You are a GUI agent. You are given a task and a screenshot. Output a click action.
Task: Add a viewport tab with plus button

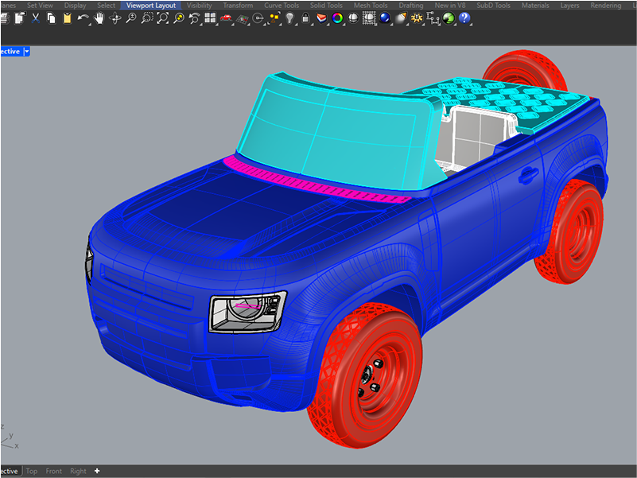[x=97, y=471]
